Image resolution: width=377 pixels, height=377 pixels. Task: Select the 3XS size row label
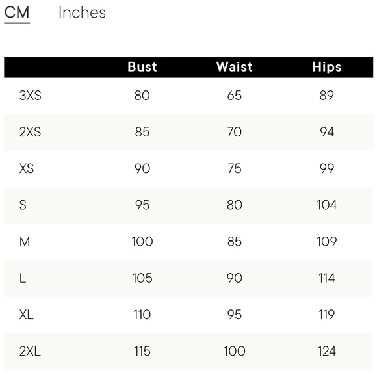(x=31, y=96)
